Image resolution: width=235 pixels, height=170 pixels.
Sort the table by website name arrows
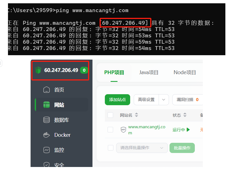(x=136, y=115)
